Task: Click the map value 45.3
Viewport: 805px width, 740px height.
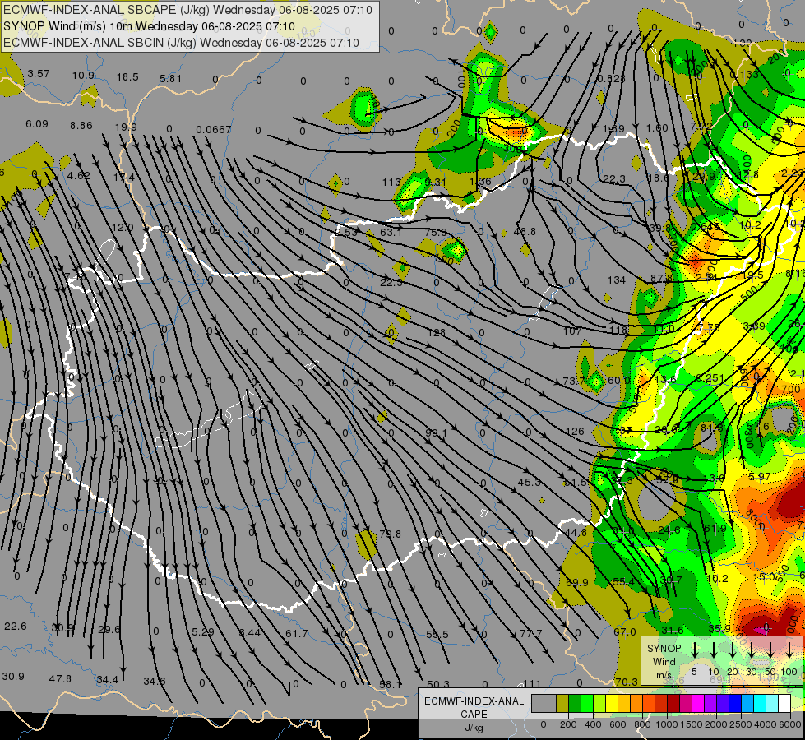Action: point(529,483)
